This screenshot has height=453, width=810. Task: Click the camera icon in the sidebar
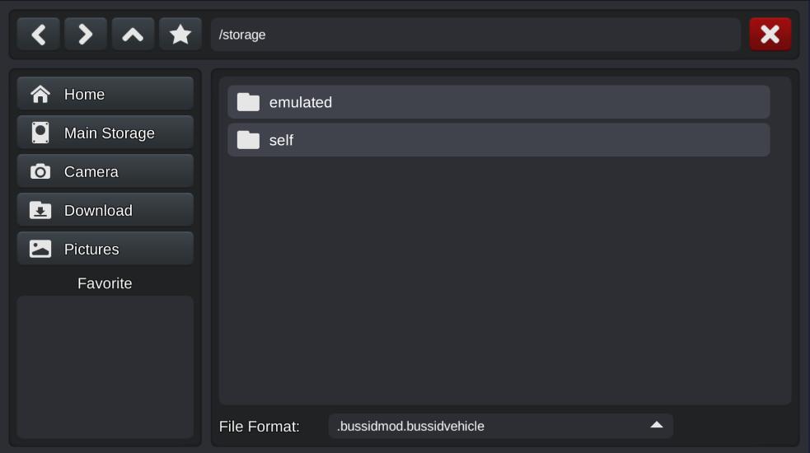click(40, 171)
